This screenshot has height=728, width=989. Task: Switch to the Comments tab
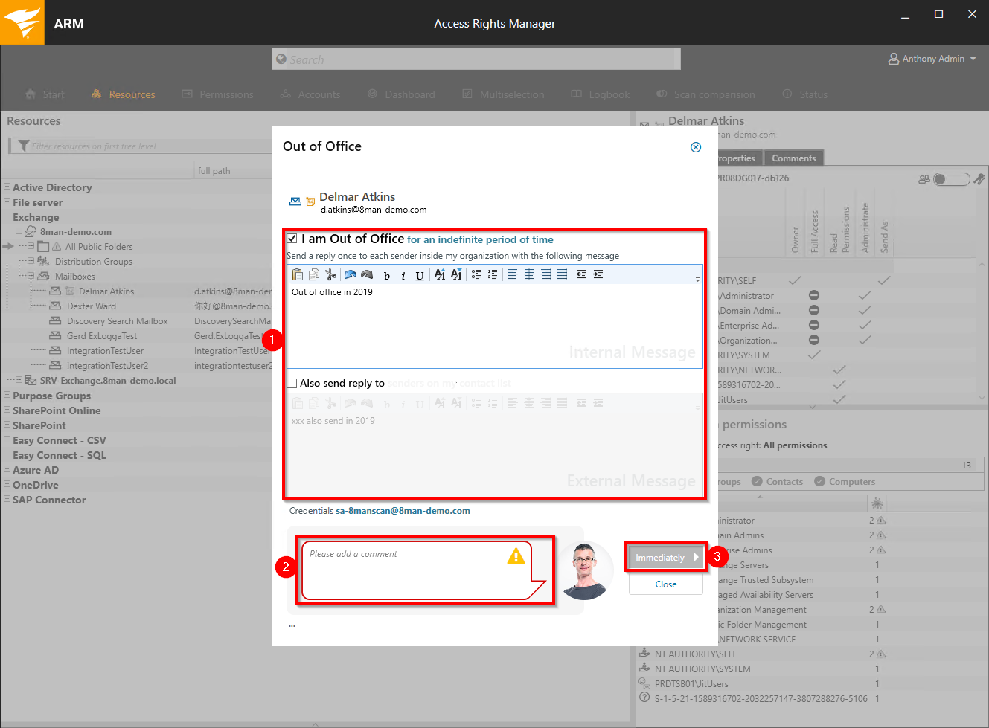[793, 158]
